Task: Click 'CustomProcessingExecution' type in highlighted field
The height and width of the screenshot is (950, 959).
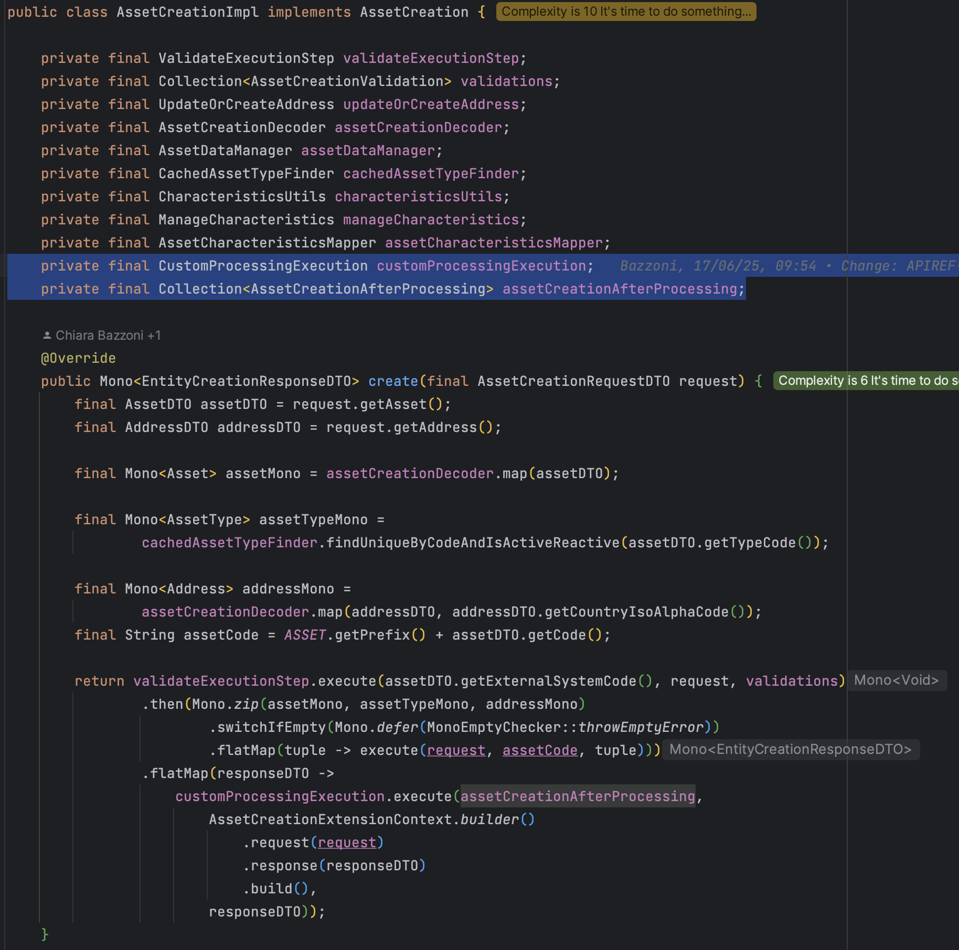Action: [x=263, y=266]
